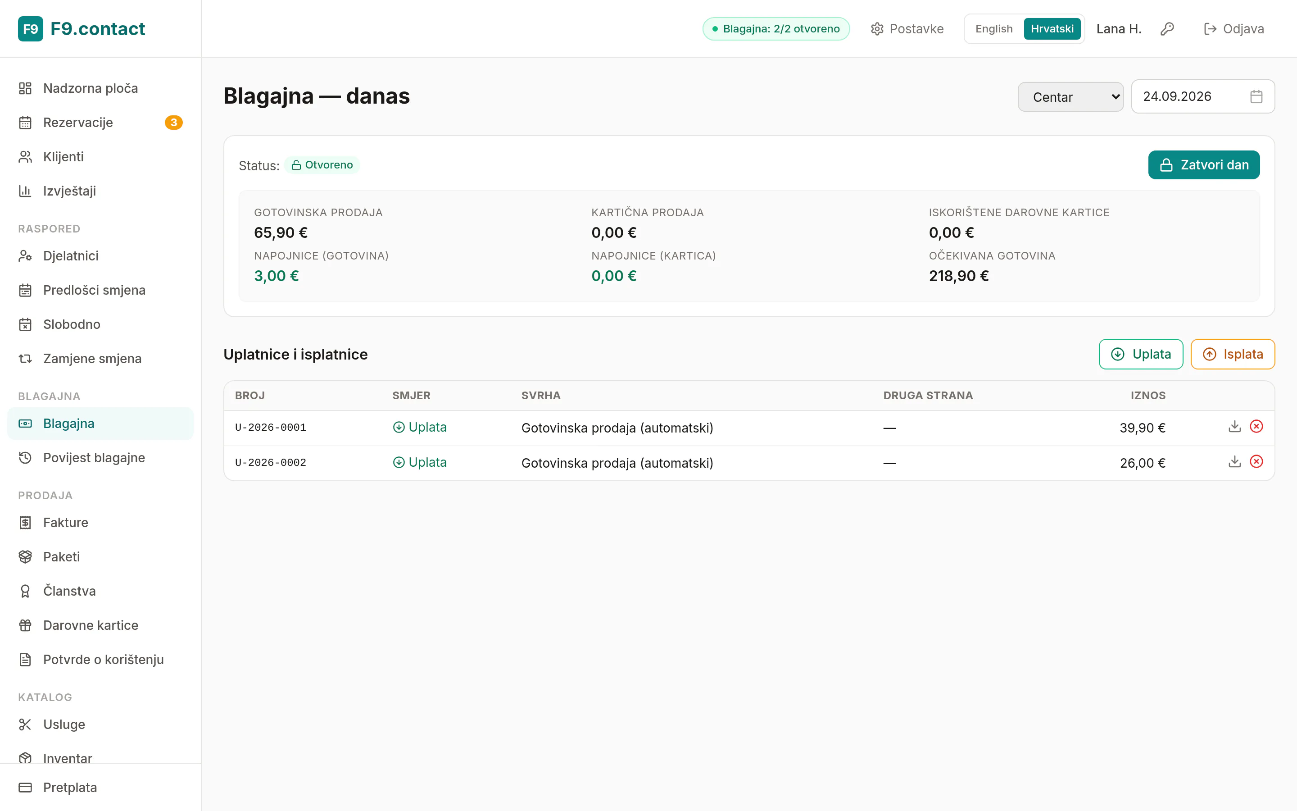
Task: Click the Blagajna 2/2 otvoreno status pill
Action: tap(776, 29)
